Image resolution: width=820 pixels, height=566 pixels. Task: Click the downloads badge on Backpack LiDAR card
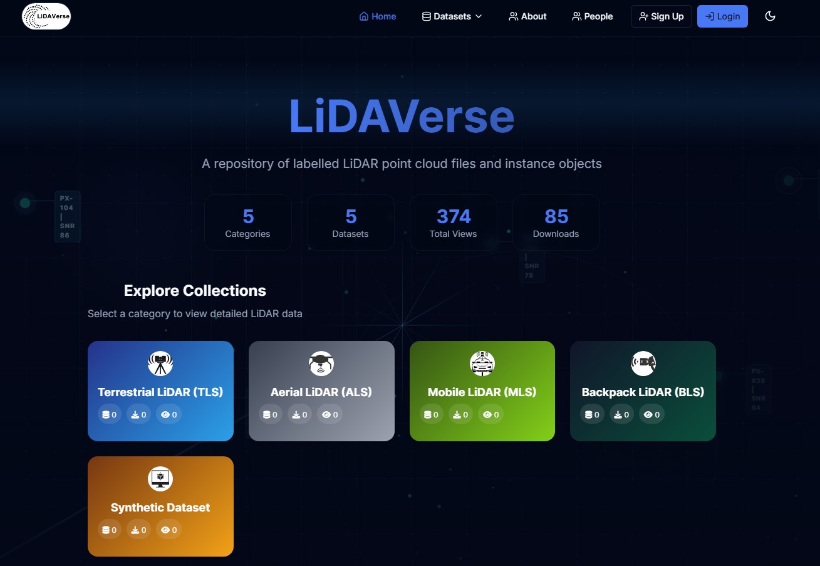621,414
